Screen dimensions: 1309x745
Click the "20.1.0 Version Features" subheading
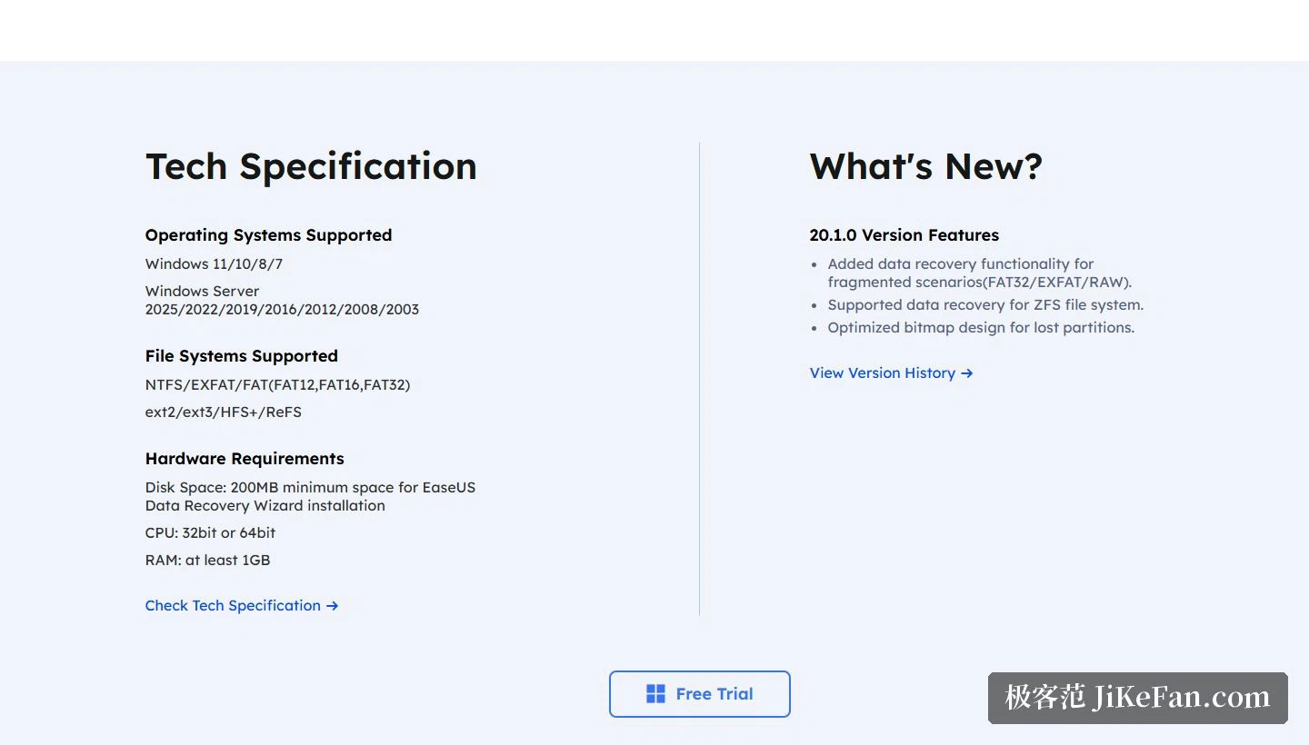pyautogui.click(x=904, y=235)
